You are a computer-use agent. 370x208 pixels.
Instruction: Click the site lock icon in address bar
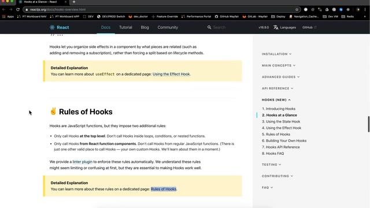(27, 10)
